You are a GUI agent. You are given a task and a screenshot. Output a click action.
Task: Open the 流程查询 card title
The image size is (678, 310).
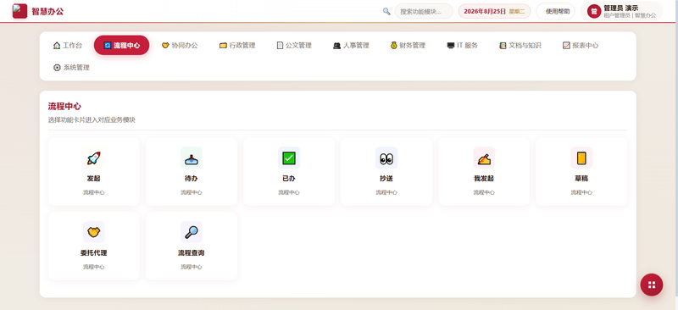coord(192,253)
